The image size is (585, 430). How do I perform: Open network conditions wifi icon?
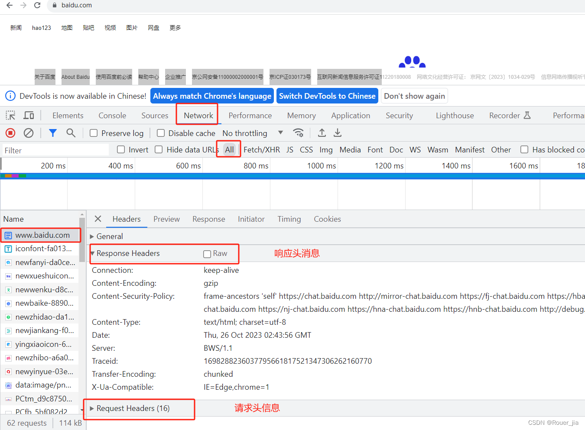coord(298,133)
